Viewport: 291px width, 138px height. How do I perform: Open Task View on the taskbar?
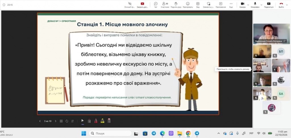136,133
